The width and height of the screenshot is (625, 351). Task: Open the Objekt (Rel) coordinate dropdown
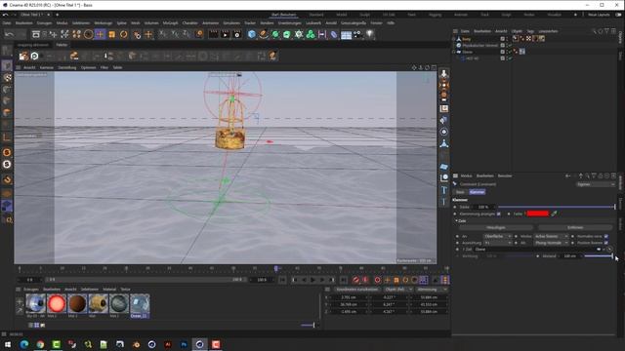(x=398, y=290)
